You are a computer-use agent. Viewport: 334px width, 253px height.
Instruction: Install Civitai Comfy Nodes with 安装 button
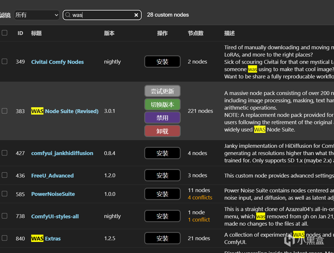tap(162, 62)
